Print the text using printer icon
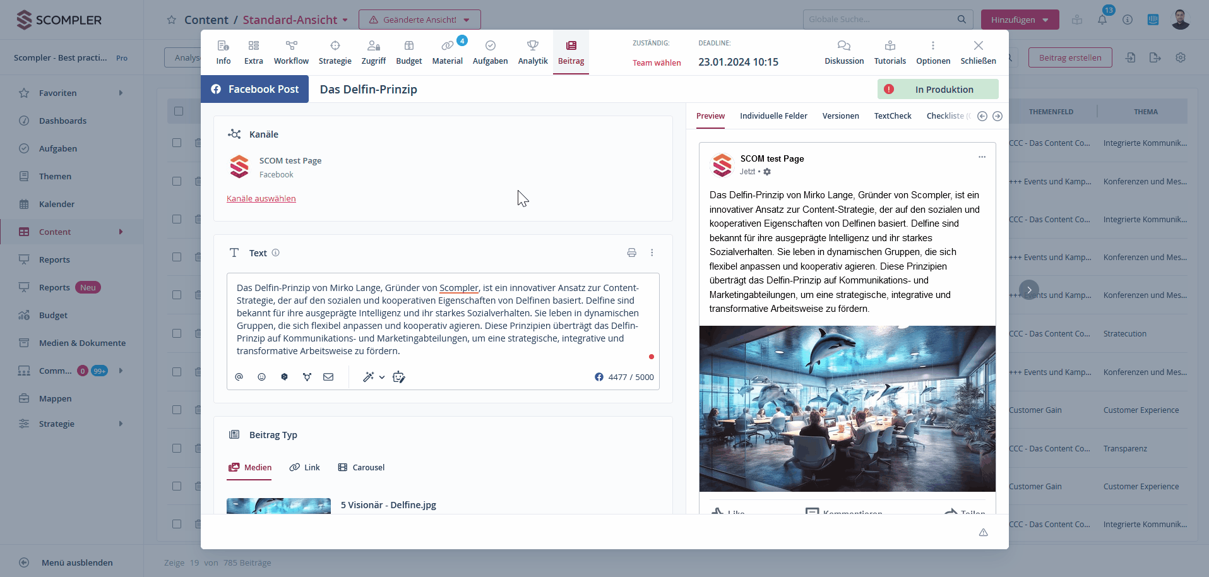Image resolution: width=1209 pixels, height=577 pixels. (x=631, y=253)
